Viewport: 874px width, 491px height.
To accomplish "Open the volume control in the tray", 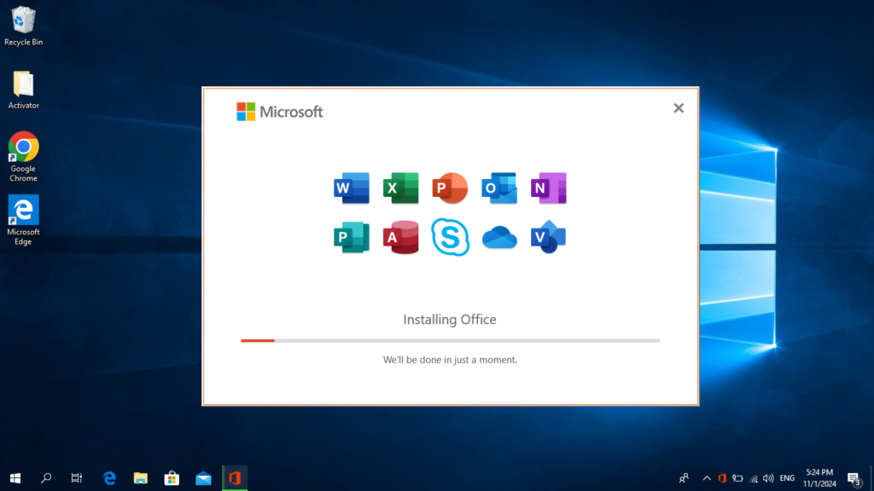I will [x=769, y=478].
